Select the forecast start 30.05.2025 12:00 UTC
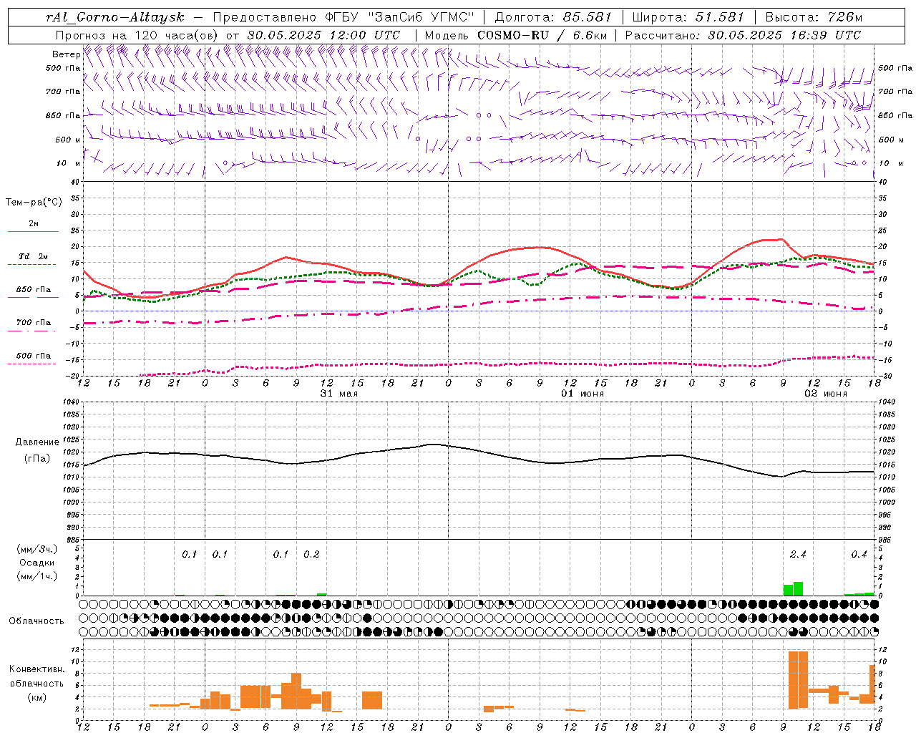 (323, 35)
